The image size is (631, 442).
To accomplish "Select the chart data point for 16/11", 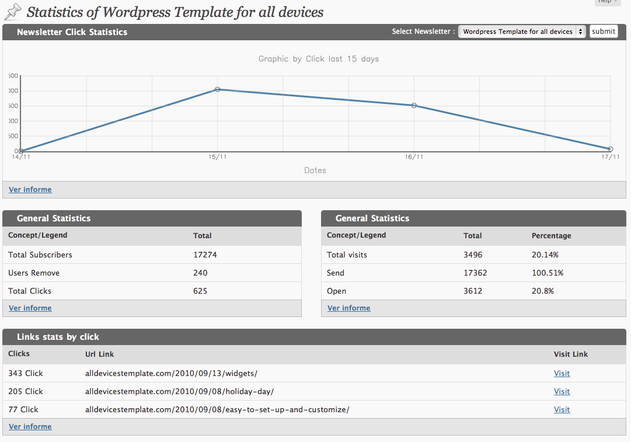I will click(x=414, y=106).
